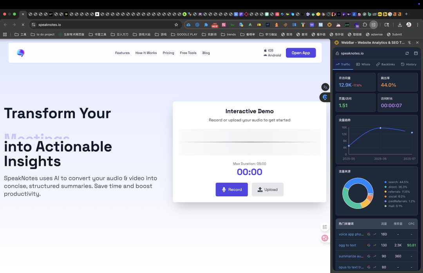Close the WebBar side panel
423x273 pixels.
[418, 43]
